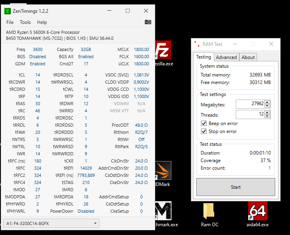This screenshot has height=235, width=290.
Task: Minimize the ZenTimings window
Action: tap(109, 11)
